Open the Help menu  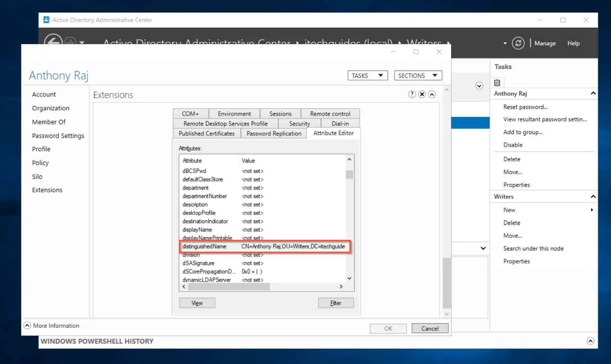(573, 43)
